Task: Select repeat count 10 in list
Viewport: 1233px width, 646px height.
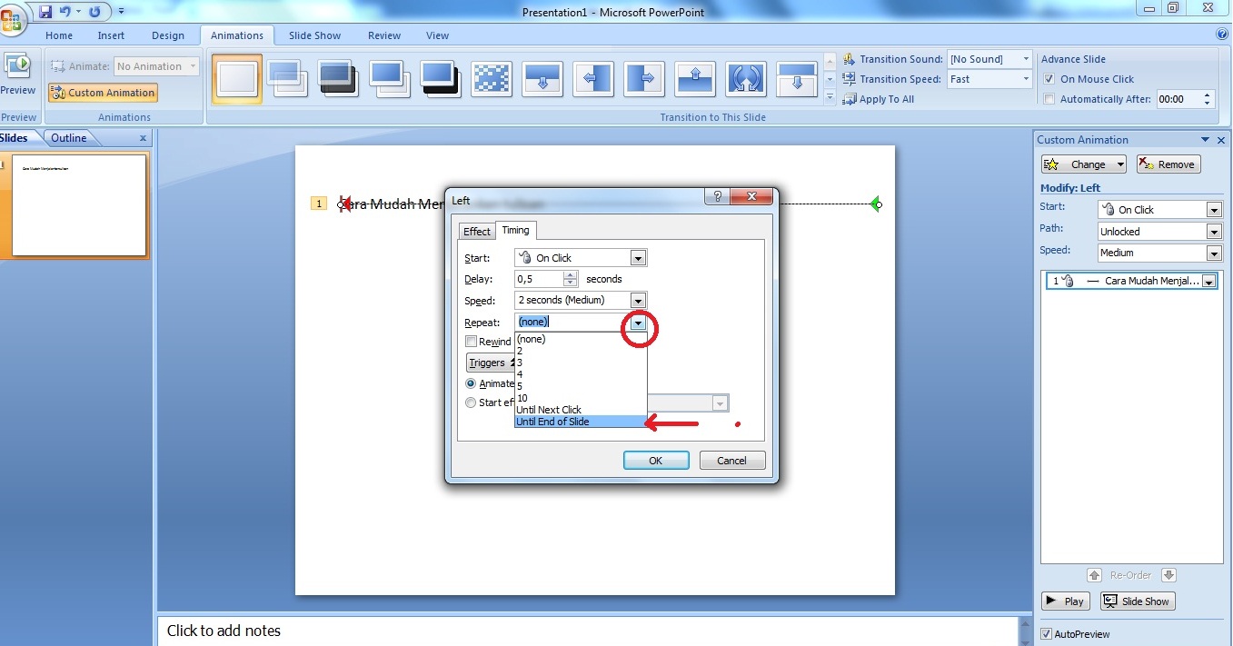Action: click(581, 398)
